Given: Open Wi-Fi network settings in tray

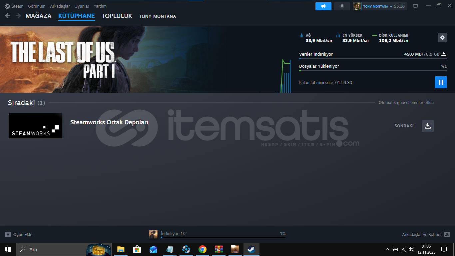Looking at the screenshot, I should (404, 249).
